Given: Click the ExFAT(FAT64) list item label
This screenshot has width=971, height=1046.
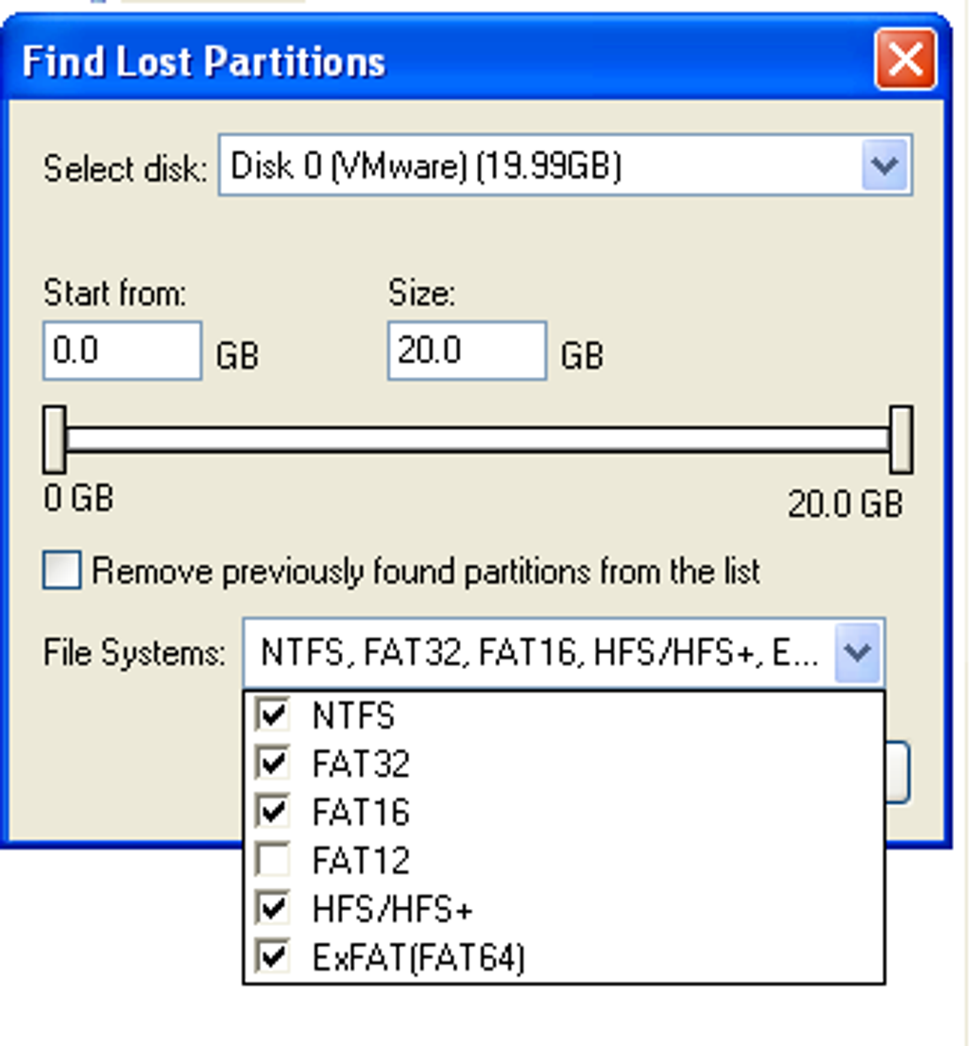Looking at the screenshot, I should (x=419, y=957).
